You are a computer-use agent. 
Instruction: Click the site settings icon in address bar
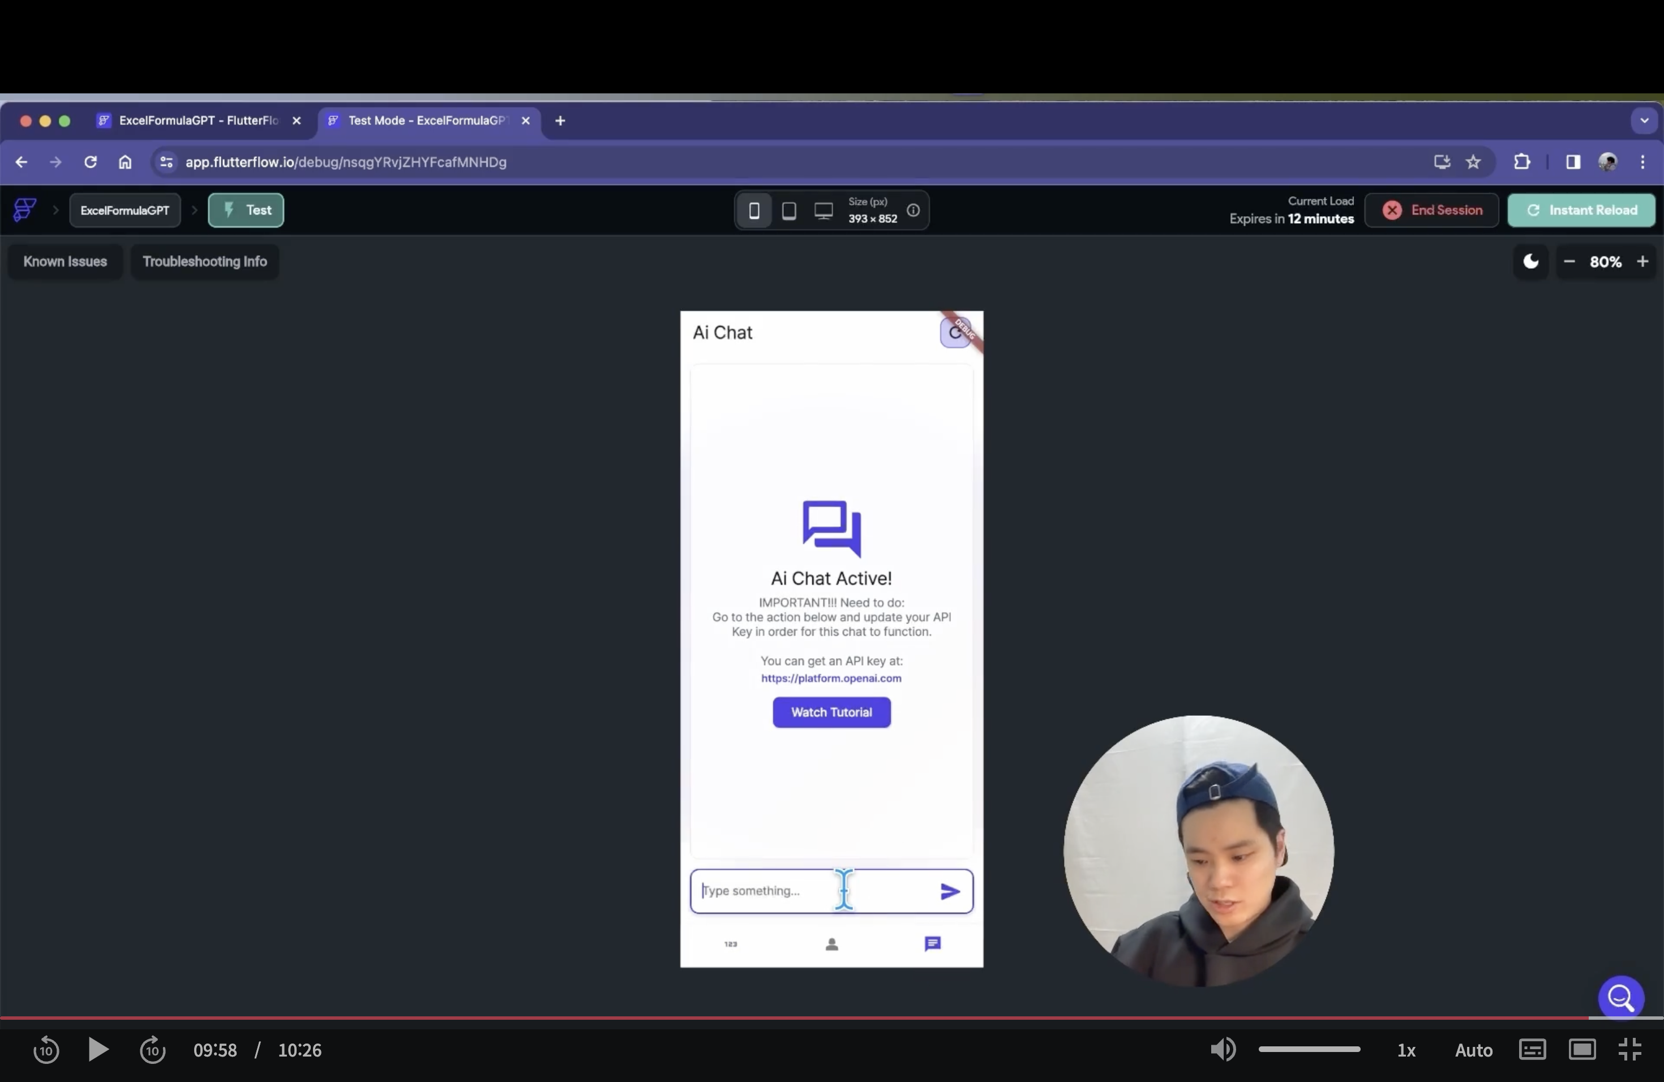(x=166, y=162)
